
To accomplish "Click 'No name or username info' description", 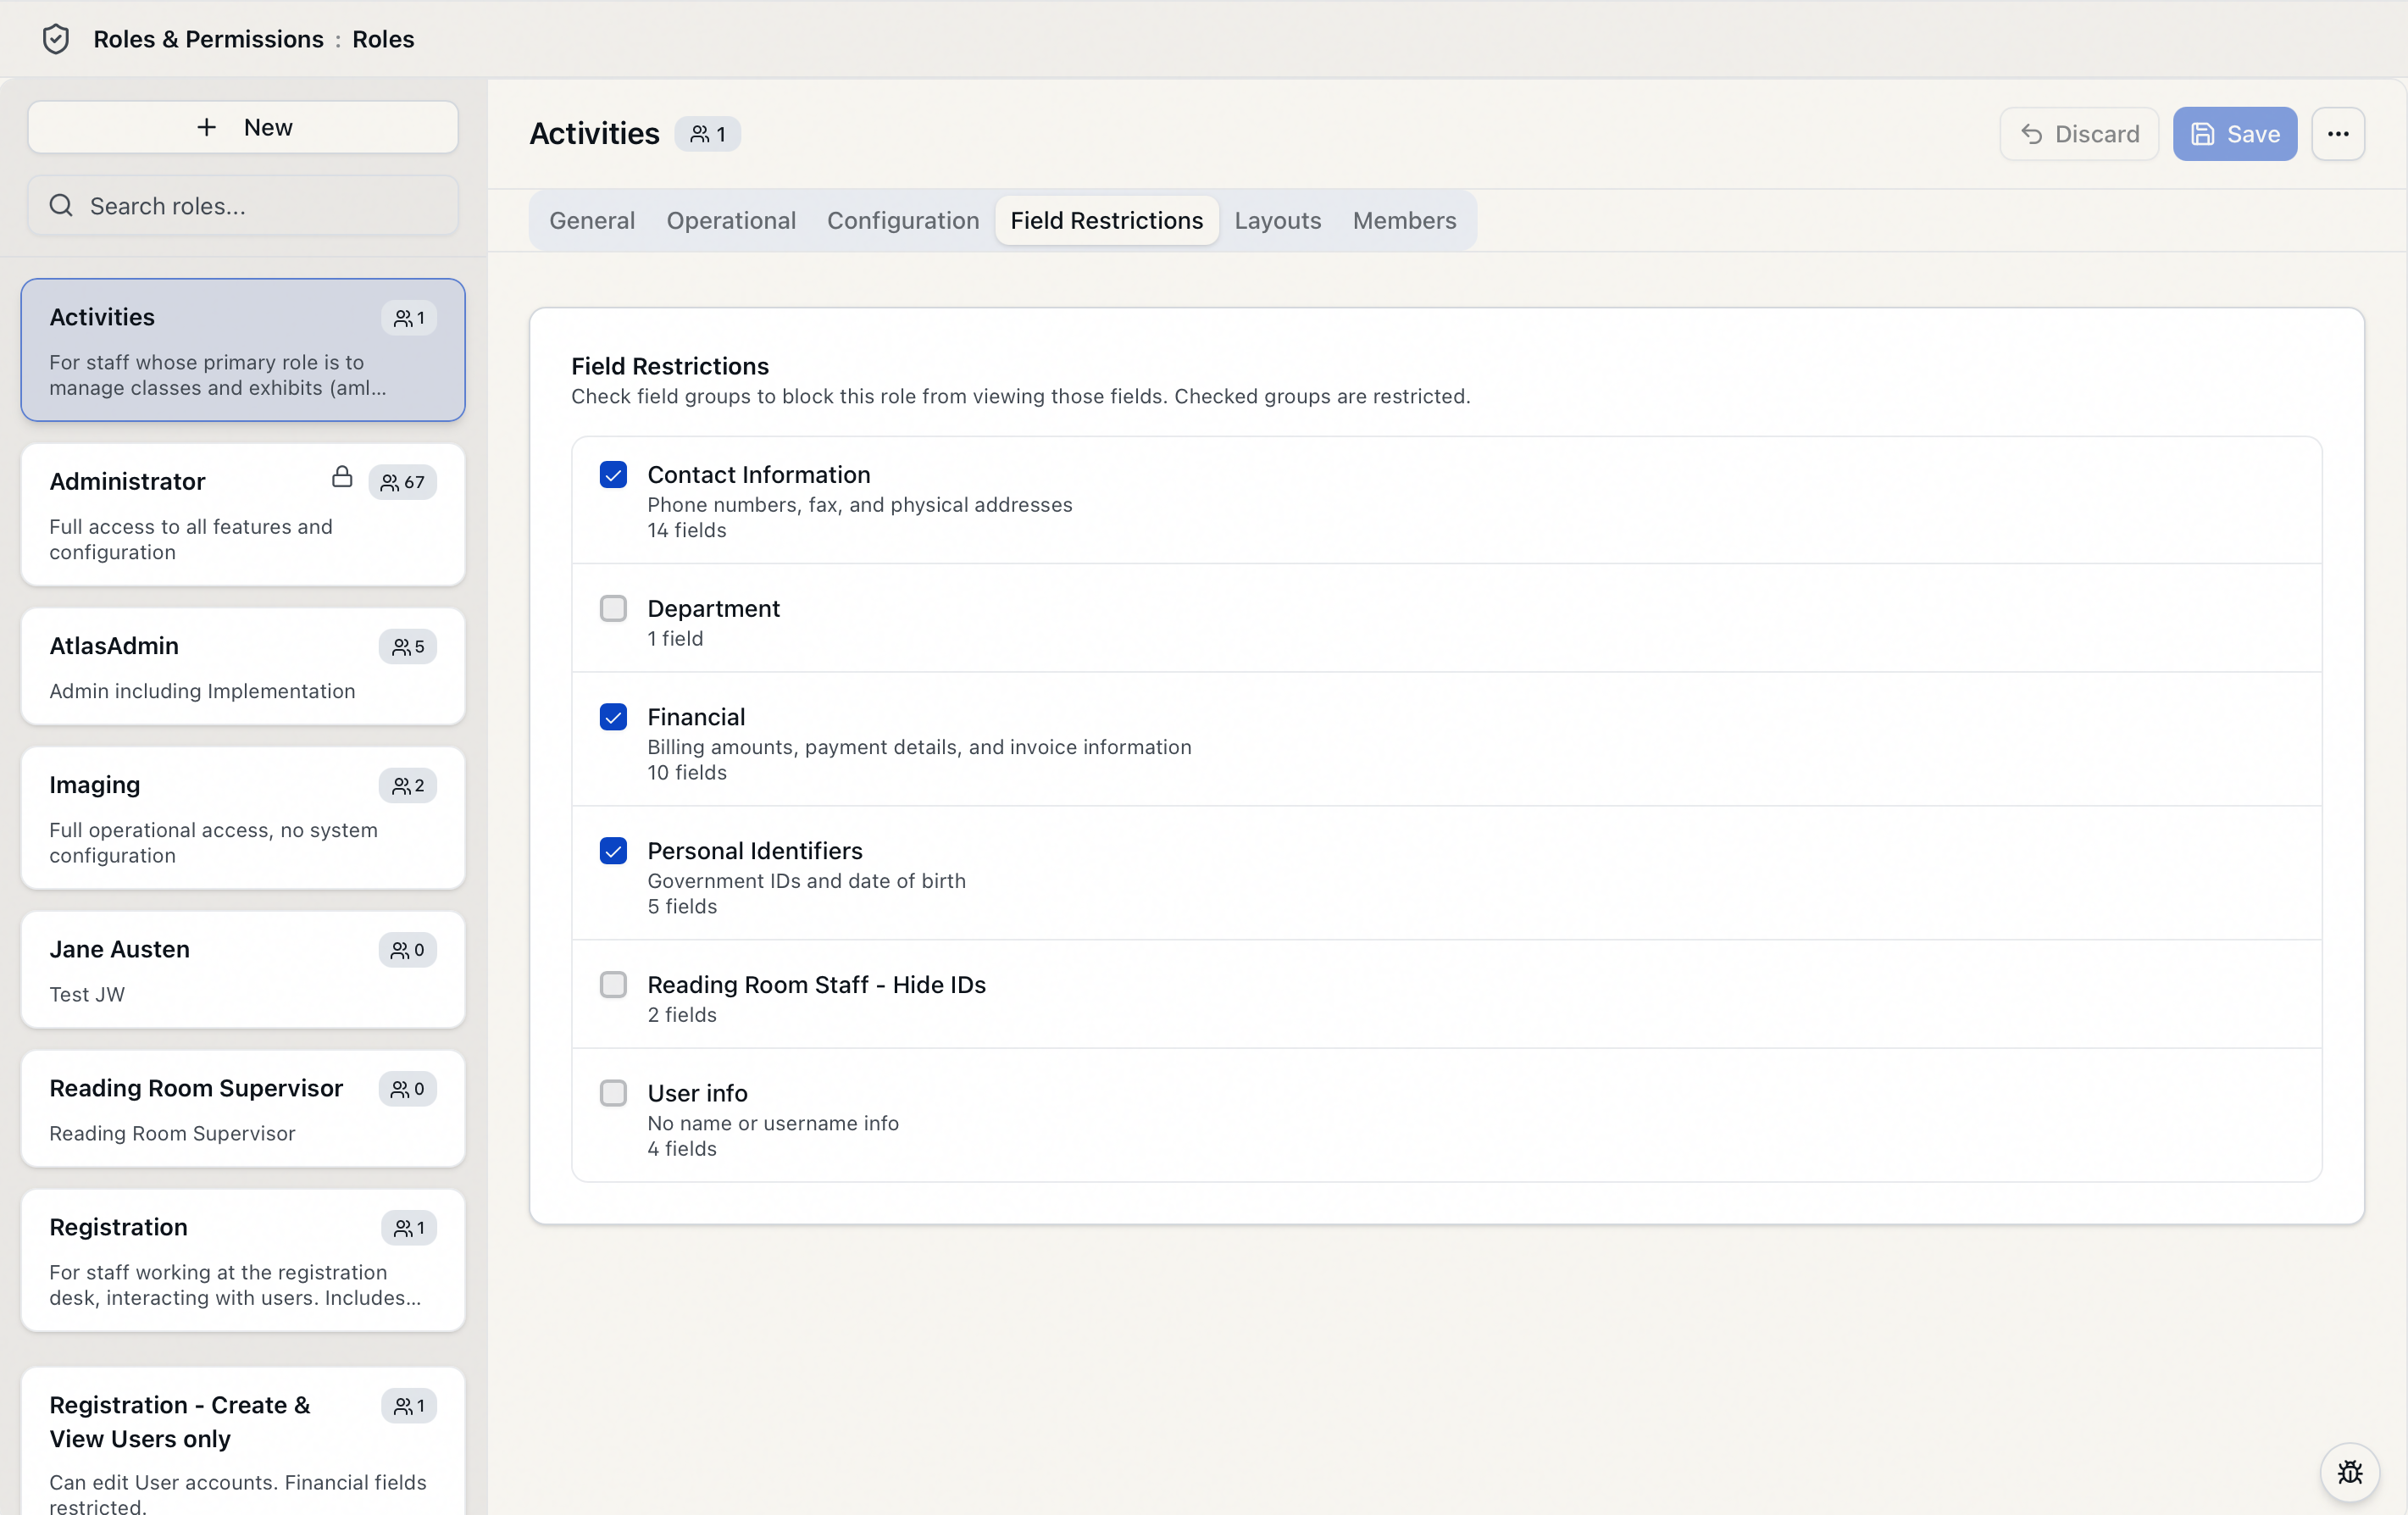I will (x=773, y=1123).
